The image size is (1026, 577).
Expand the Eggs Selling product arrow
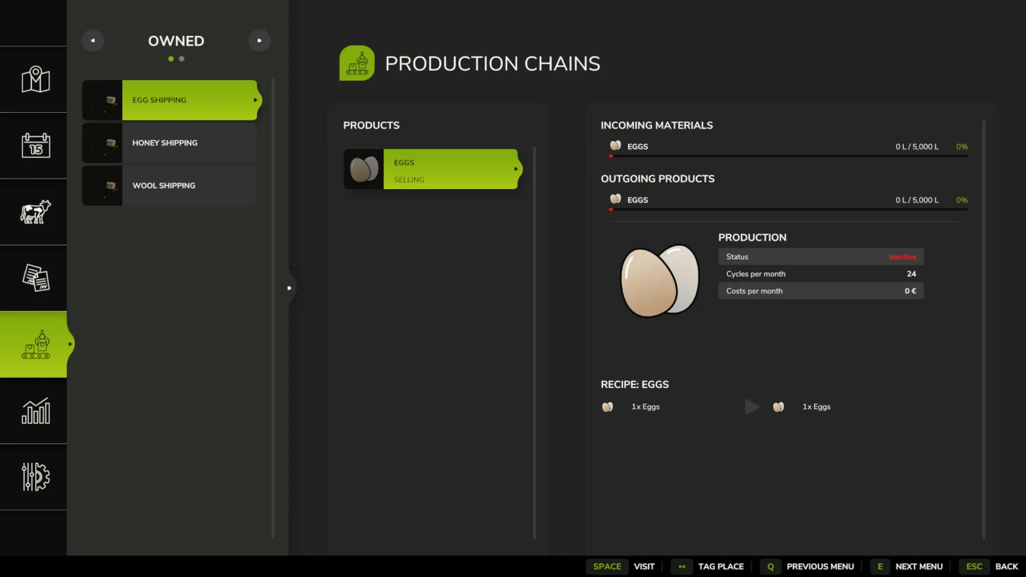(x=516, y=169)
